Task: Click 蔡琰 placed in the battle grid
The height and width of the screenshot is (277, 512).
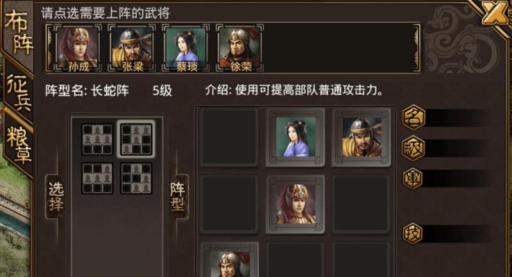Action: 295,137
